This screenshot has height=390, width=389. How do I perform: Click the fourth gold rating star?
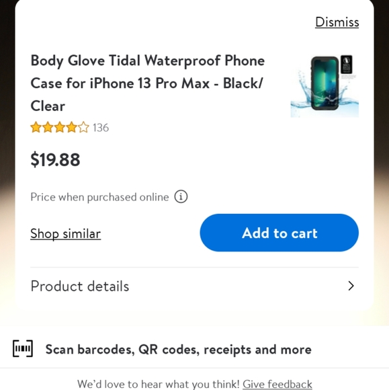(72, 127)
